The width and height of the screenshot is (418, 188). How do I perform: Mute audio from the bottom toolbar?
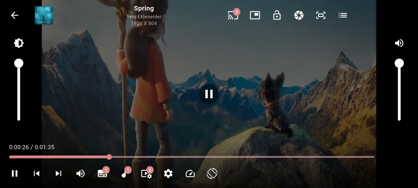point(80,173)
